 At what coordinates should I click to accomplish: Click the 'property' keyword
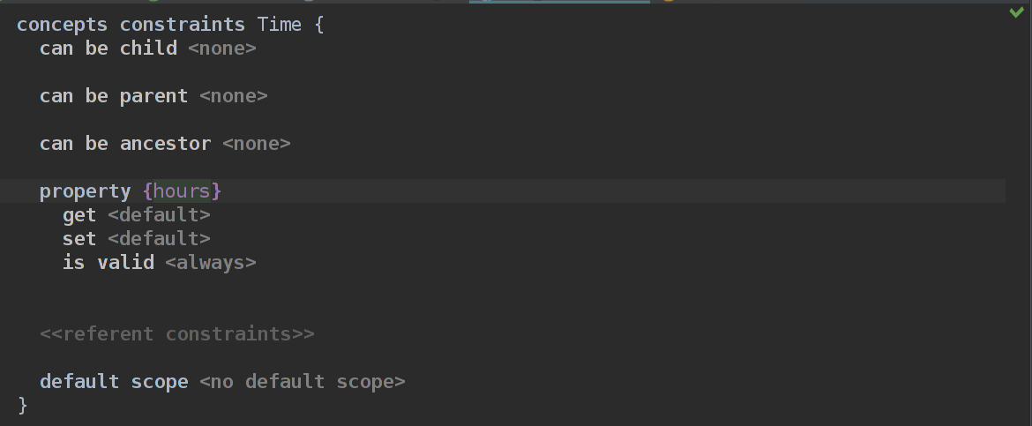coord(85,191)
